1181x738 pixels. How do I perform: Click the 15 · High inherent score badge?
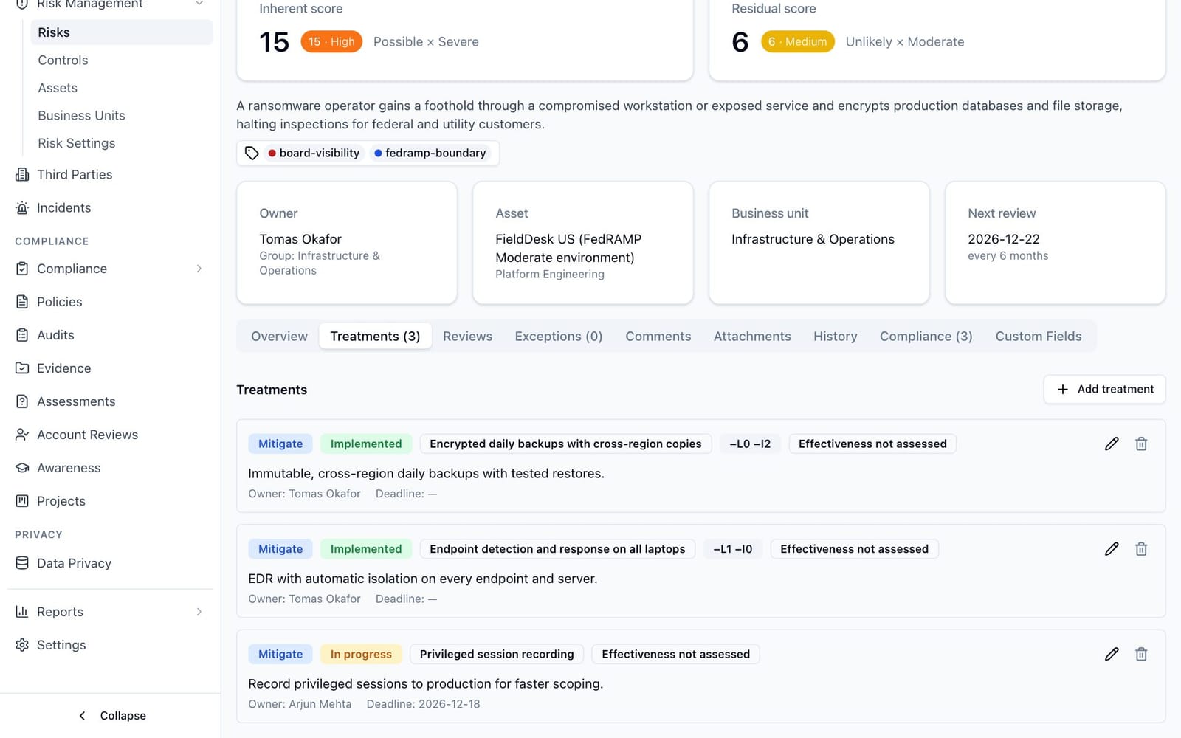[x=331, y=41]
